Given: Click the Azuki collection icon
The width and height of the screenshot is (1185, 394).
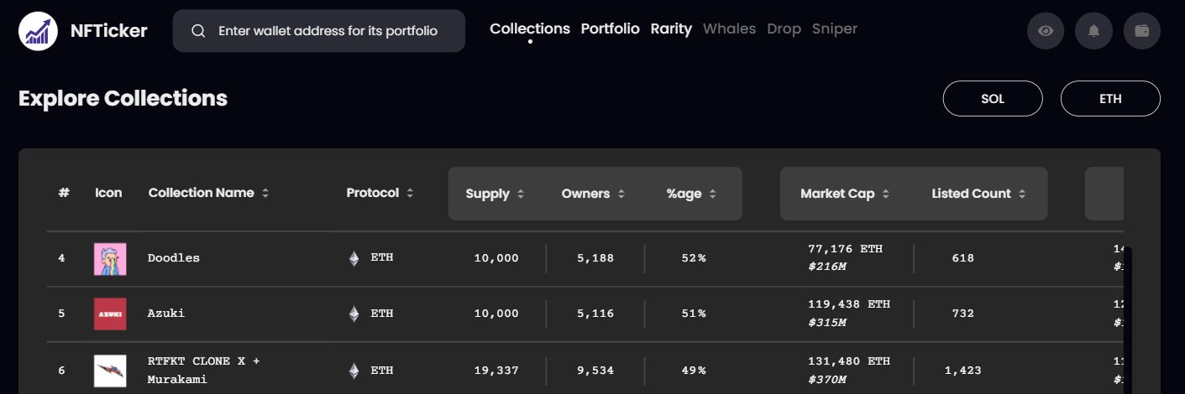Looking at the screenshot, I should pos(110,314).
